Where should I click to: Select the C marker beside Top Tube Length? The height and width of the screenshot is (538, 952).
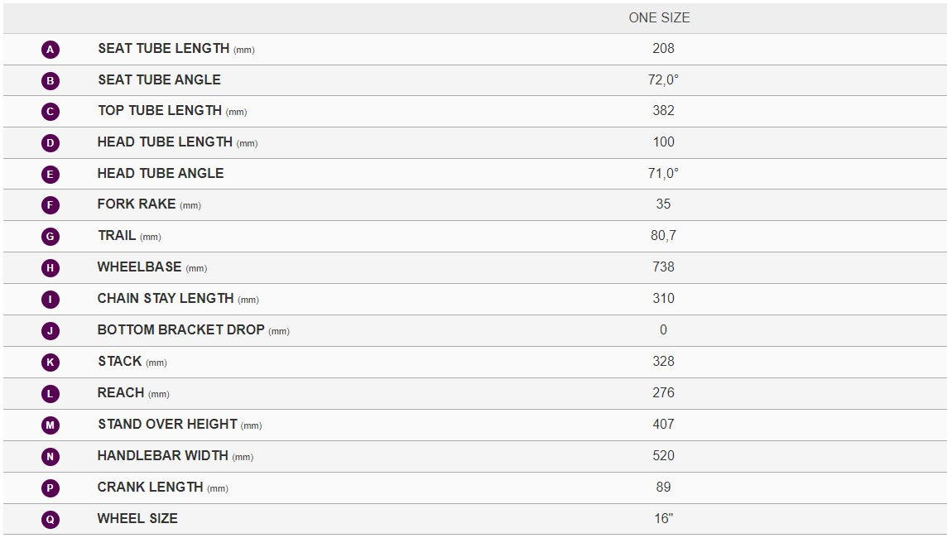tap(50, 112)
